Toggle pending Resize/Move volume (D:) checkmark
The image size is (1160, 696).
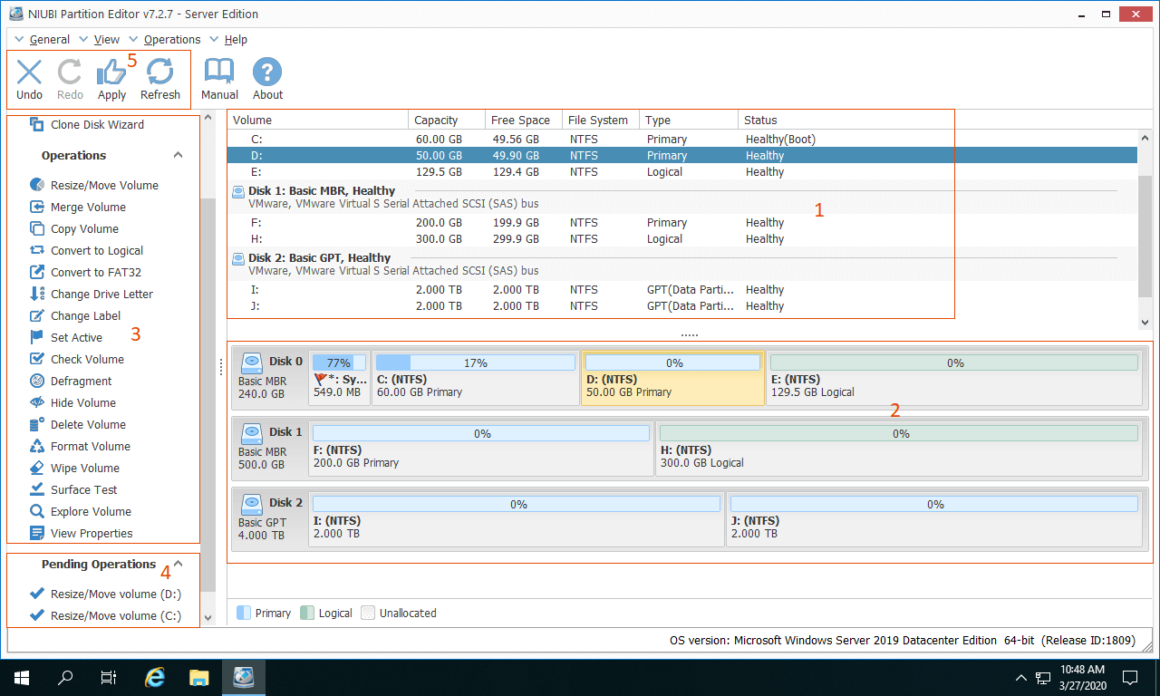(37, 594)
